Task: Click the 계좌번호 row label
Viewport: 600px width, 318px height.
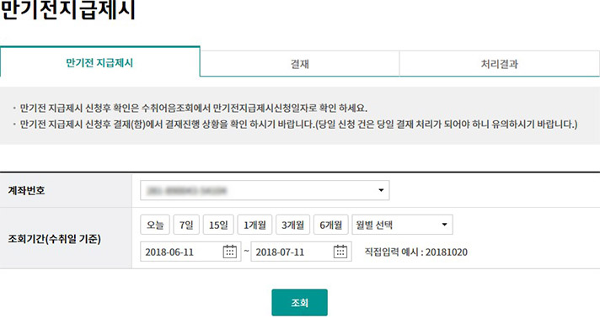Action: [x=26, y=190]
